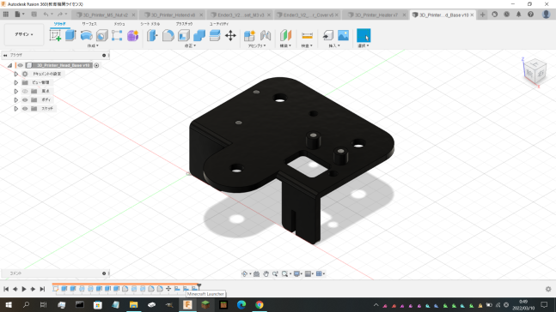Select the New Component tool
Viewport: 556px width, 312px height.
click(249, 35)
